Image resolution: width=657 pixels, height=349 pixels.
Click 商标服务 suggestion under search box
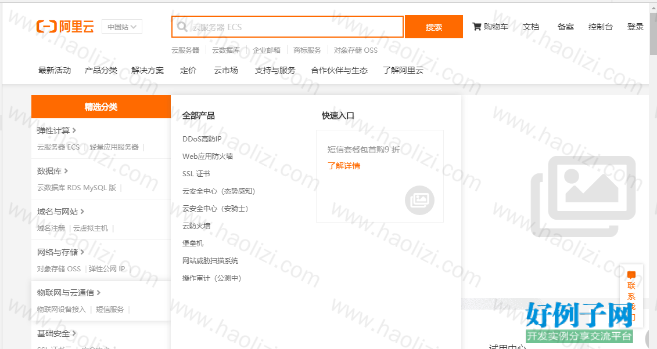tap(307, 50)
